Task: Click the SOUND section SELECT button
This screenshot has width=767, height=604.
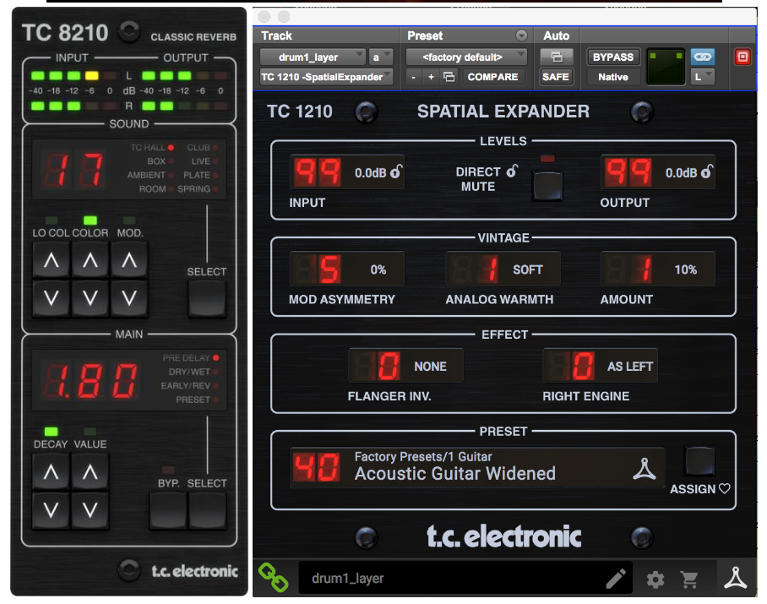Action: click(x=207, y=298)
